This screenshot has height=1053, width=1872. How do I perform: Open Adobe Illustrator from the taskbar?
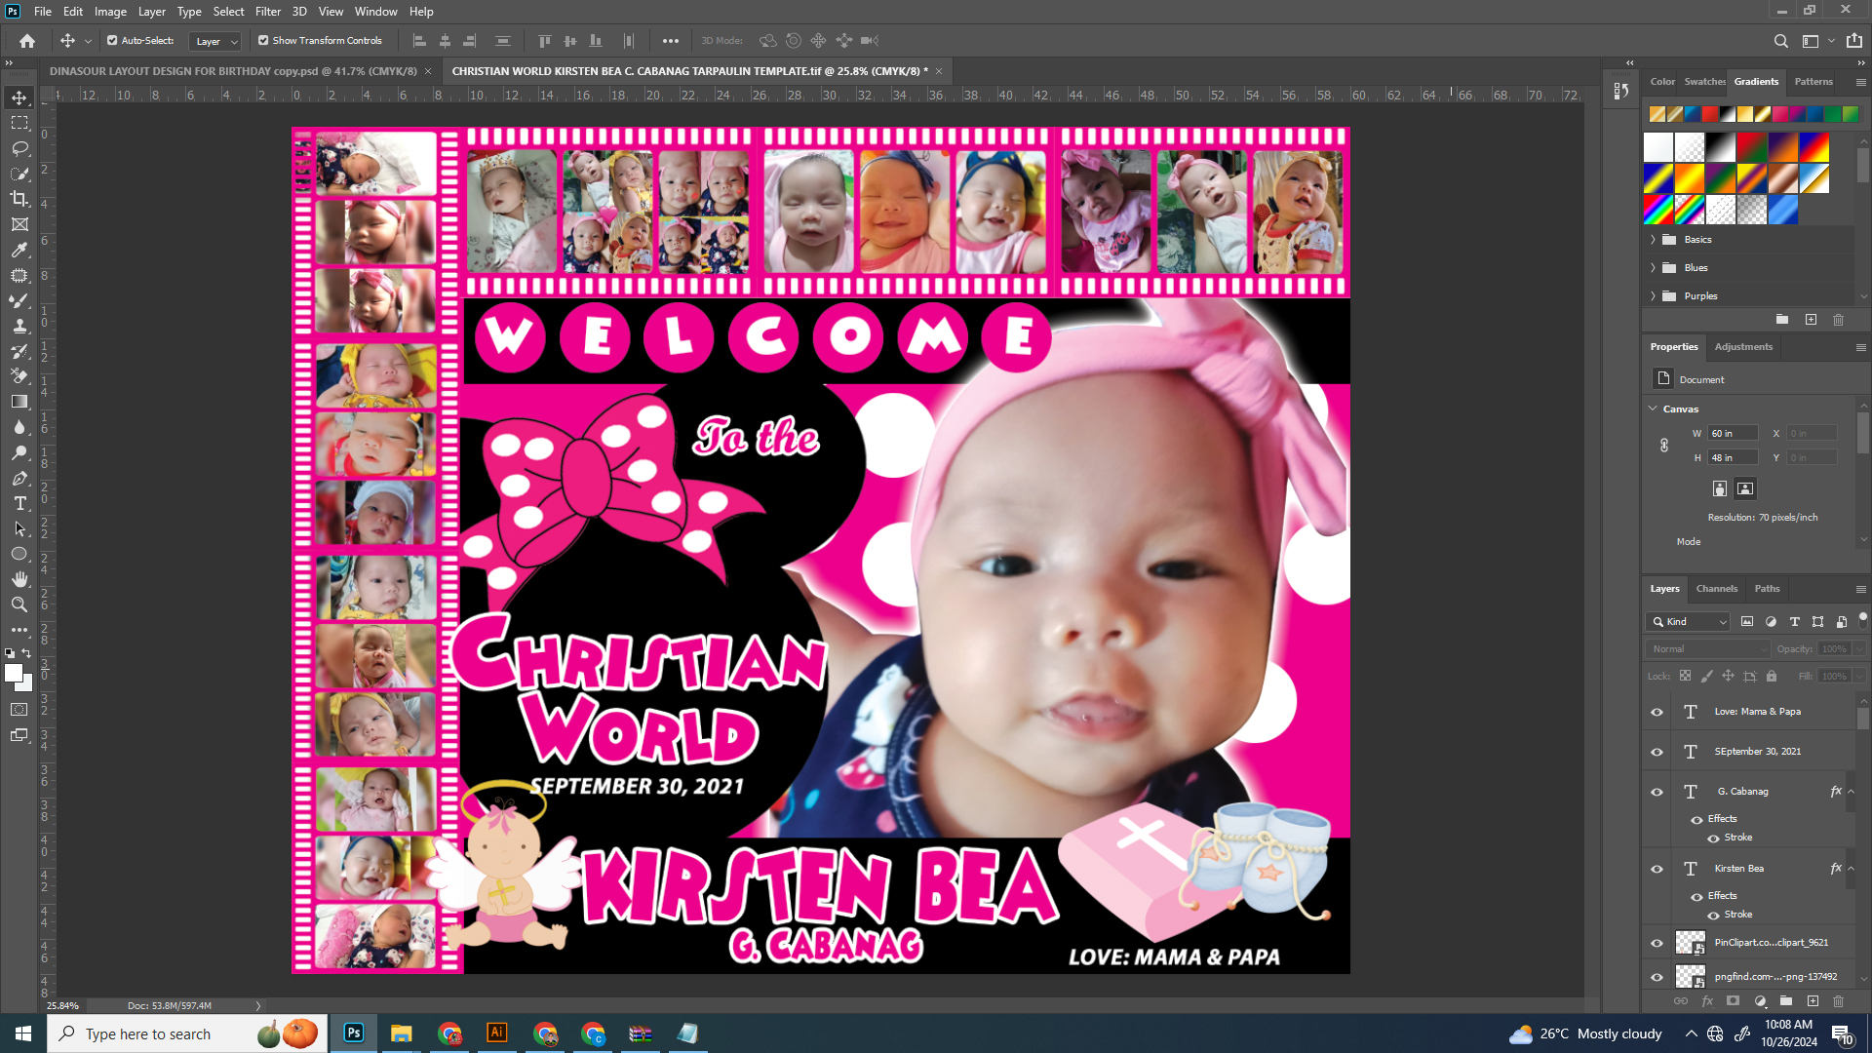496,1033
